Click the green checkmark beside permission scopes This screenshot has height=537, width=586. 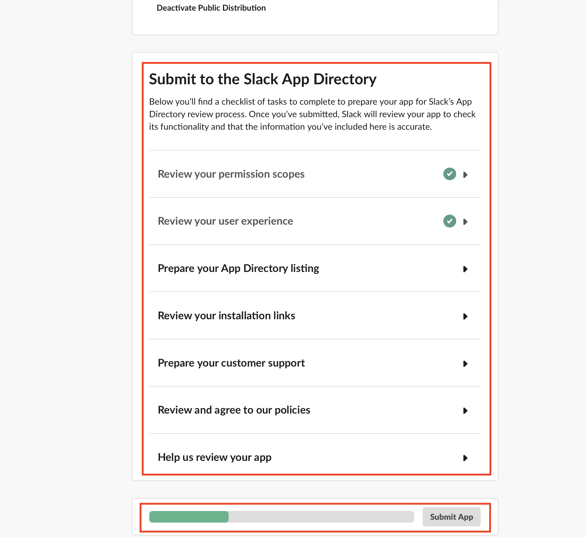(449, 174)
